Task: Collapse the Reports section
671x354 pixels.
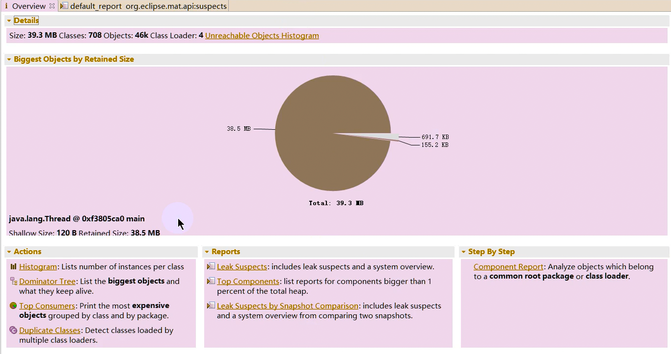Action: (x=207, y=252)
